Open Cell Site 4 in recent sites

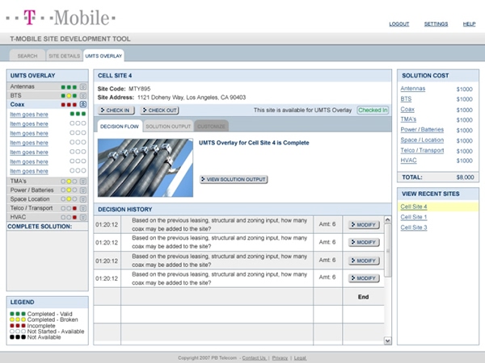414,207
